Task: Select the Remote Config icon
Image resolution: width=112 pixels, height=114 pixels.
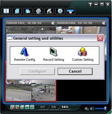Action: (x=24, y=54)
